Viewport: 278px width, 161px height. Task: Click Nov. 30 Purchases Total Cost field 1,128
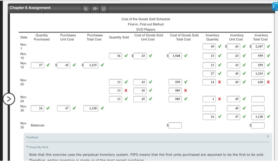pos(91,108)
